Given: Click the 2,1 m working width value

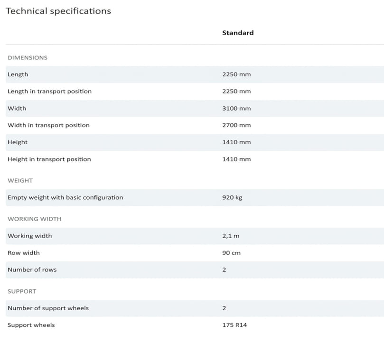Looking at the screenshot, I should click(230, 236).
